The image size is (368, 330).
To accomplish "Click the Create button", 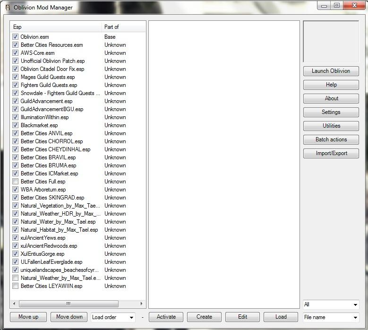I will pyautogui.click(x=204, y=317).
